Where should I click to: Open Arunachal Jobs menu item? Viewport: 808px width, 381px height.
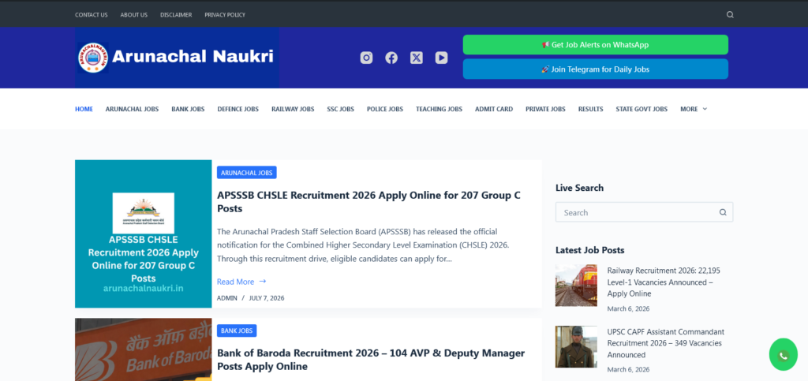coord(132,109)
